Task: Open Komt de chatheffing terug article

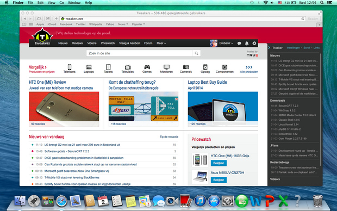Action: (x=132, y=82)
